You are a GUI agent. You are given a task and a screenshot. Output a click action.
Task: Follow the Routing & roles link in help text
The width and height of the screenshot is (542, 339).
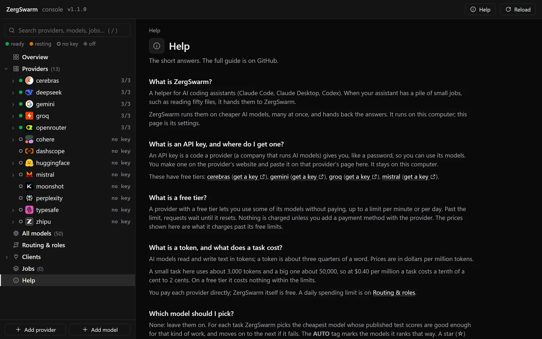[394, 293]
